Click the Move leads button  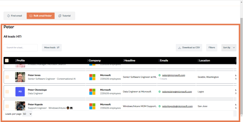[x=52, y=48]
